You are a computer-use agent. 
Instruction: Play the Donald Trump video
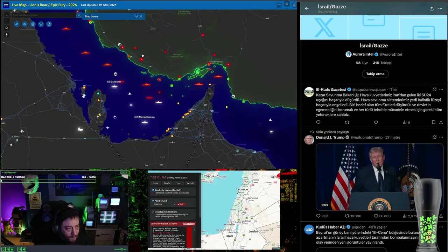point(379,177)
